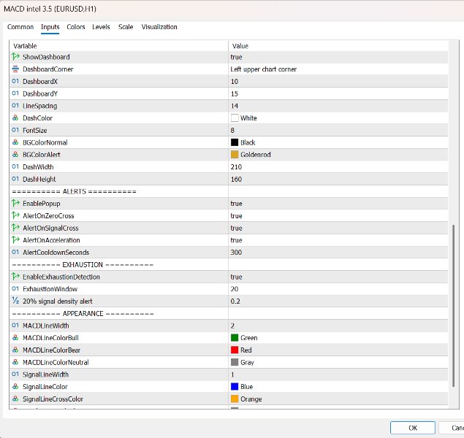Toggle the ShowDashboard true value
The image size is (464, 438).
coord(338,57)
